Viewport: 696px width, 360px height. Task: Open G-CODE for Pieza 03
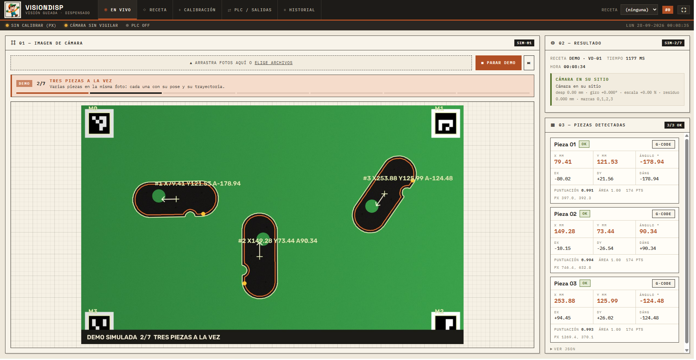click(663, 283)
